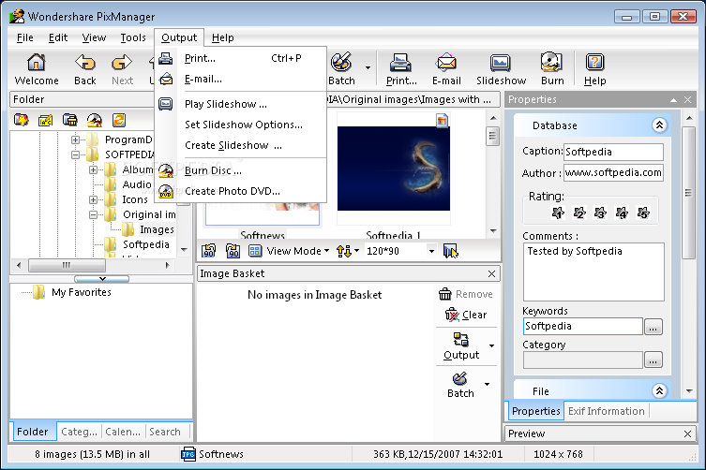
Task: Set rating to four stars
Action: [622, 213]
